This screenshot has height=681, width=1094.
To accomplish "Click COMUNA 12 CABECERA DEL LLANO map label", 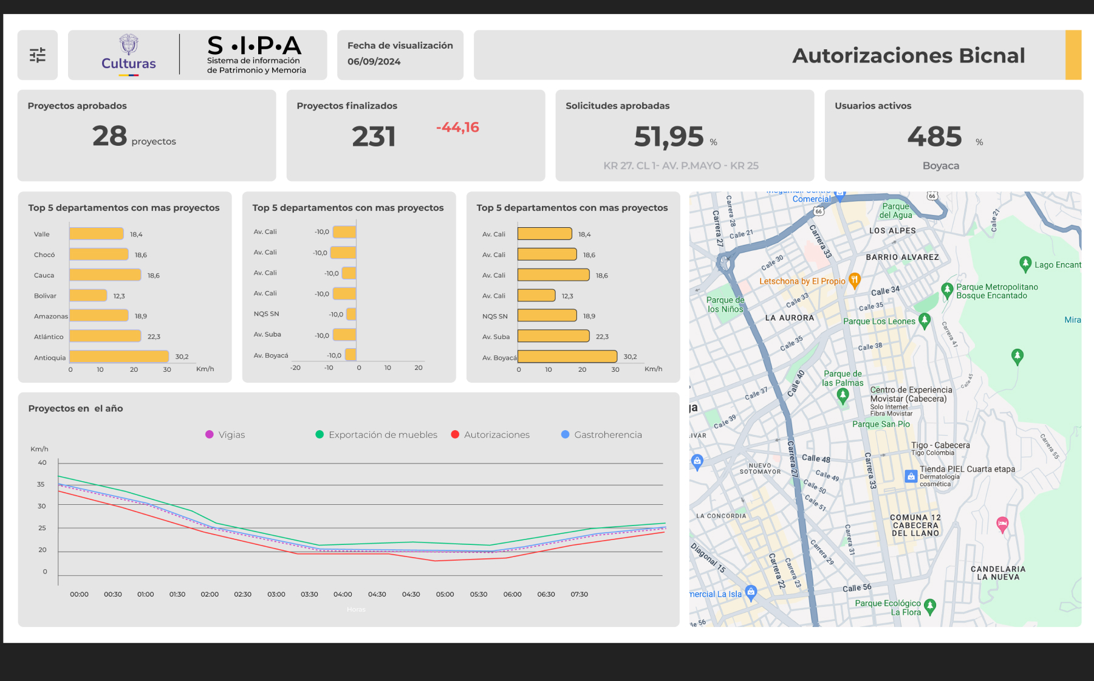I will coord(915,525).
